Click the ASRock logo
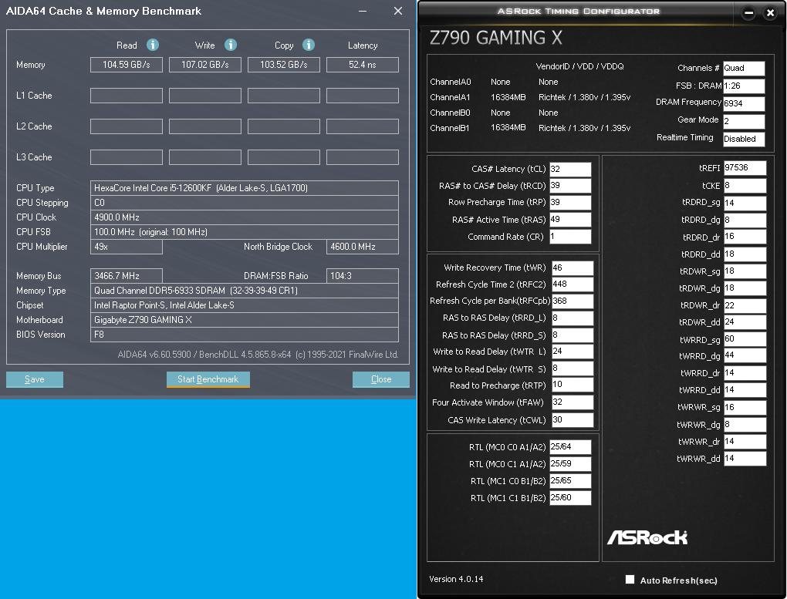Screen dimensions: 787x599 [x=647, y=537]
